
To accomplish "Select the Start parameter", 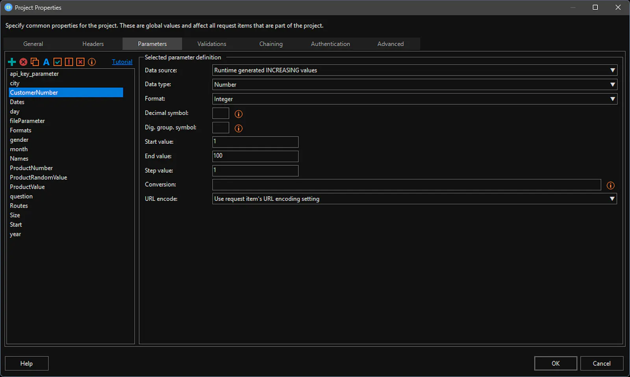I will [66, 225].
